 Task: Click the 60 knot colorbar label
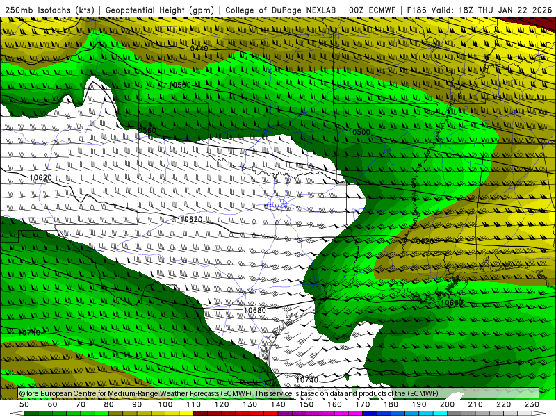click(x=53, y=404)
